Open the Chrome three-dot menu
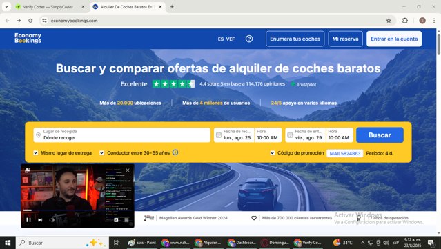 (x=434, y=21)
